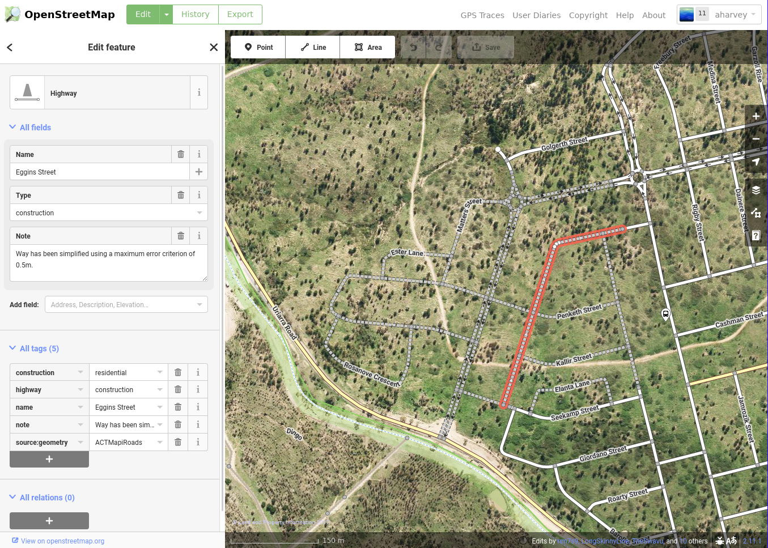The width and height of the screenshot is (768, 548).
Task: Open the About page
Action: (654, 15)
